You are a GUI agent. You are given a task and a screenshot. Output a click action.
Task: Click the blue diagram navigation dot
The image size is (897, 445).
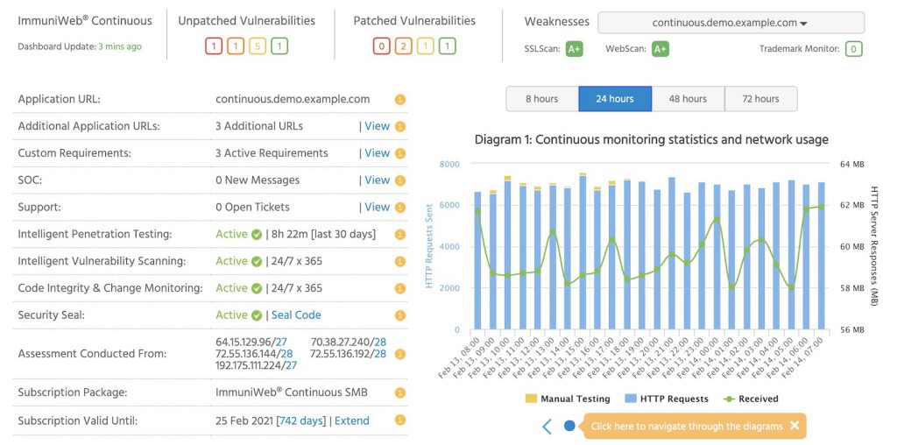click(x=569, y=426)
